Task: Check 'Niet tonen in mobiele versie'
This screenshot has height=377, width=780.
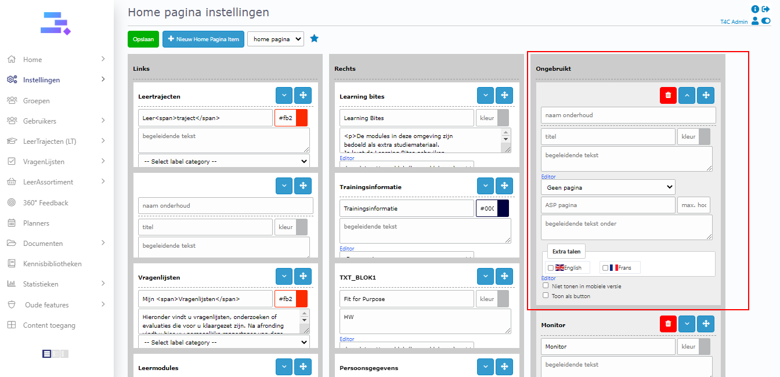Action: (546, 285)
